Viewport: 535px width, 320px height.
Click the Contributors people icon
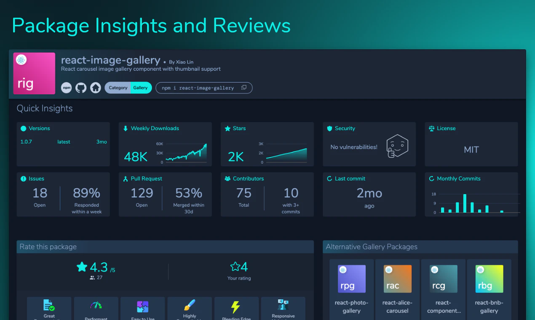pyautogui.click(x=228, y=179)
